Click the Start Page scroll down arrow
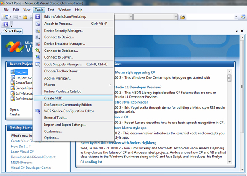247x176 pixels. (242, 170)
